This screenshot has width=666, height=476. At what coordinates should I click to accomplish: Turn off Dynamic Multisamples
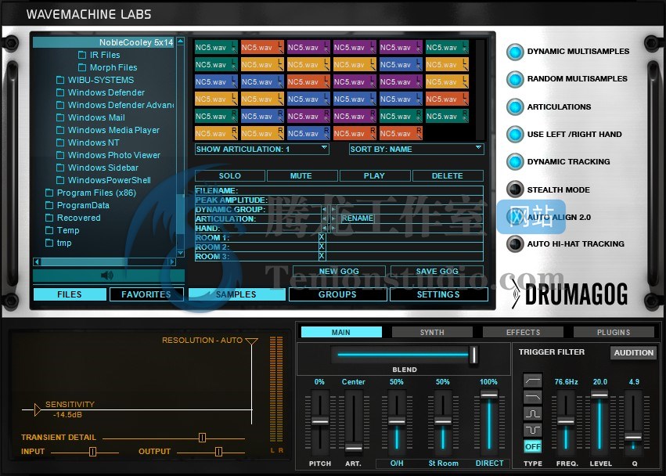point(514,52)
